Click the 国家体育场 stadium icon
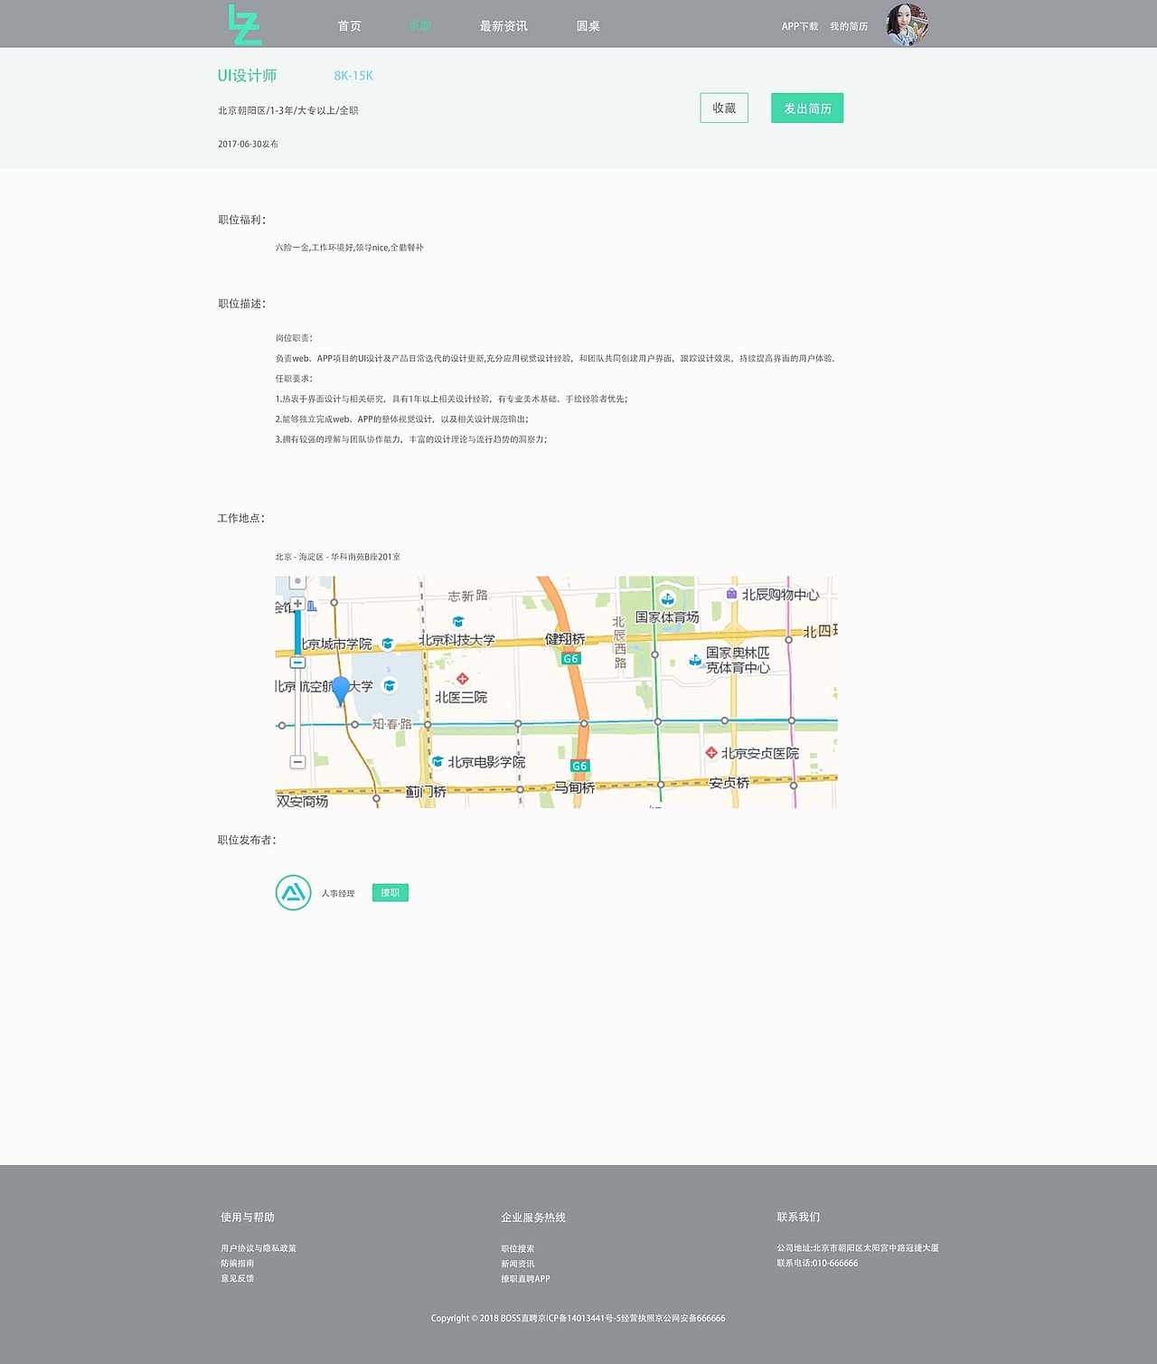 (x=667, y=598)
